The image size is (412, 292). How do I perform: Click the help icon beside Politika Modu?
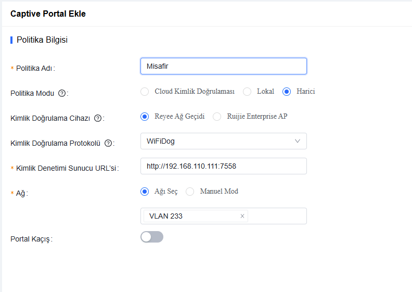(62, 93)
